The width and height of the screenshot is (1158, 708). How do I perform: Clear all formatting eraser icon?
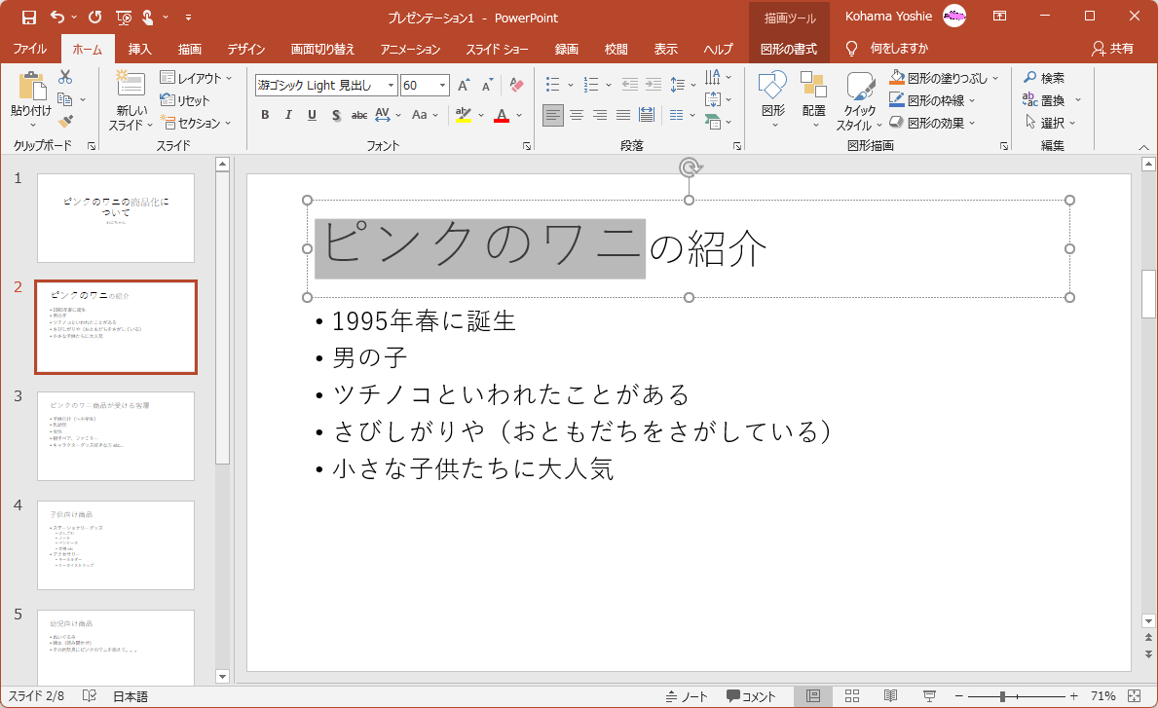click(517, 86)
